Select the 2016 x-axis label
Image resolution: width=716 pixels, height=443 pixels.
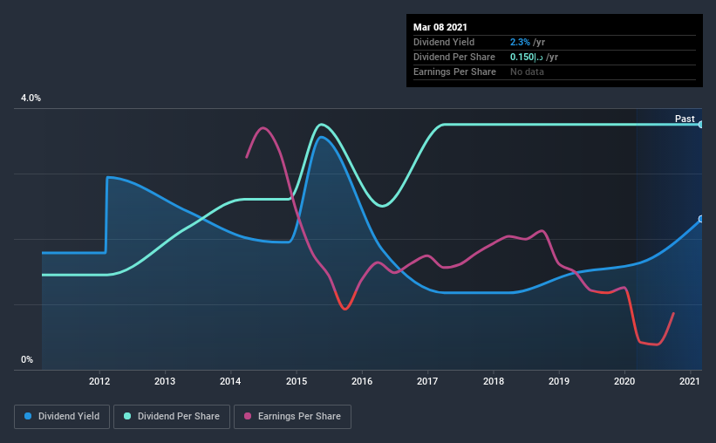click(x=362, y=381)
